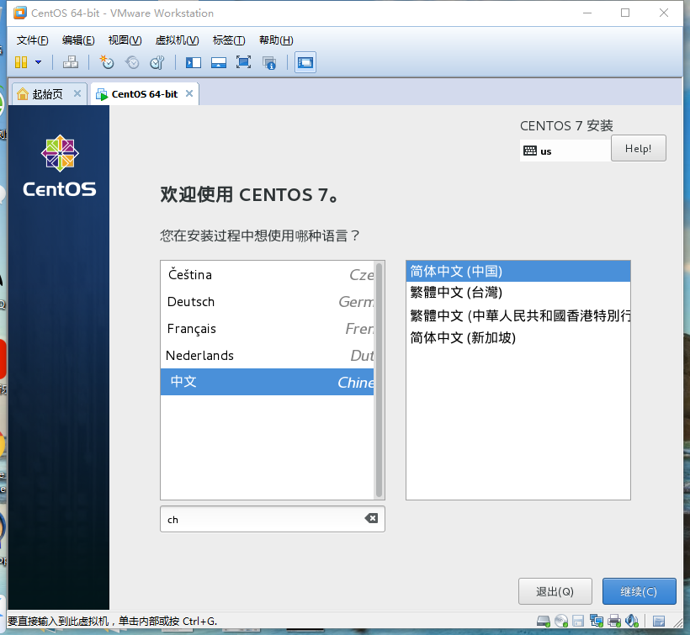This screenshot has height=635, width=690.
Task: Open the 文件(F) menu
Action: [33, 40]
